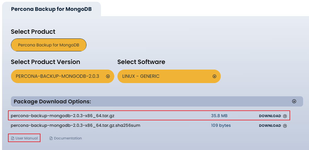Click the arrow icon beside the tar.gz DOWNLOAD
The height and width of the screenshot is (150, 309).
[x=285, y=116]
